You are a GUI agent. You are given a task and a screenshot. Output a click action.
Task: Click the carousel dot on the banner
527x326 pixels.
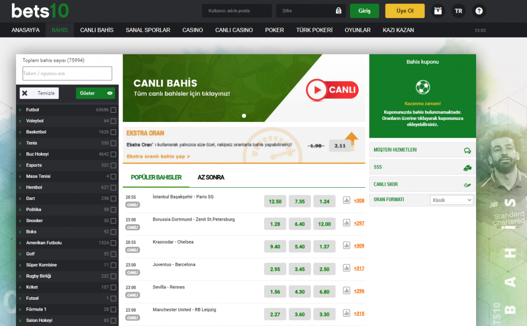pos(244,116)
